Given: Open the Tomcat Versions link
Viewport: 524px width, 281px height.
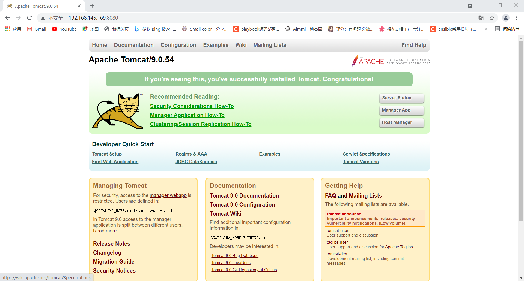Looking at the screenshot, I should [x=361, y=162].
